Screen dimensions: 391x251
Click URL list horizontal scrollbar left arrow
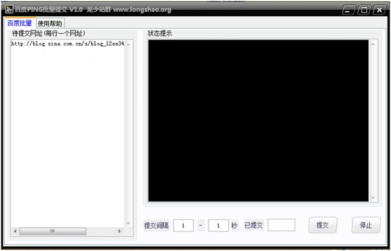pyautogui.click(x=16, y=231)
